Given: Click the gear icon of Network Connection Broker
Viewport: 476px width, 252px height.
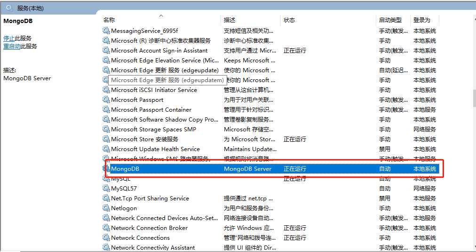Looking at the screenshot, I should [106, 228].
